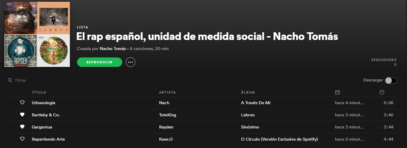This screenshot has width=407, height=148.
Task: Open the Sinónimo album link
Action: click(250, 127)
